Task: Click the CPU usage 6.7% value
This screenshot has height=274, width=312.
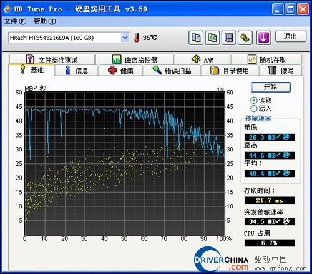Action: [x=270, y=243]
